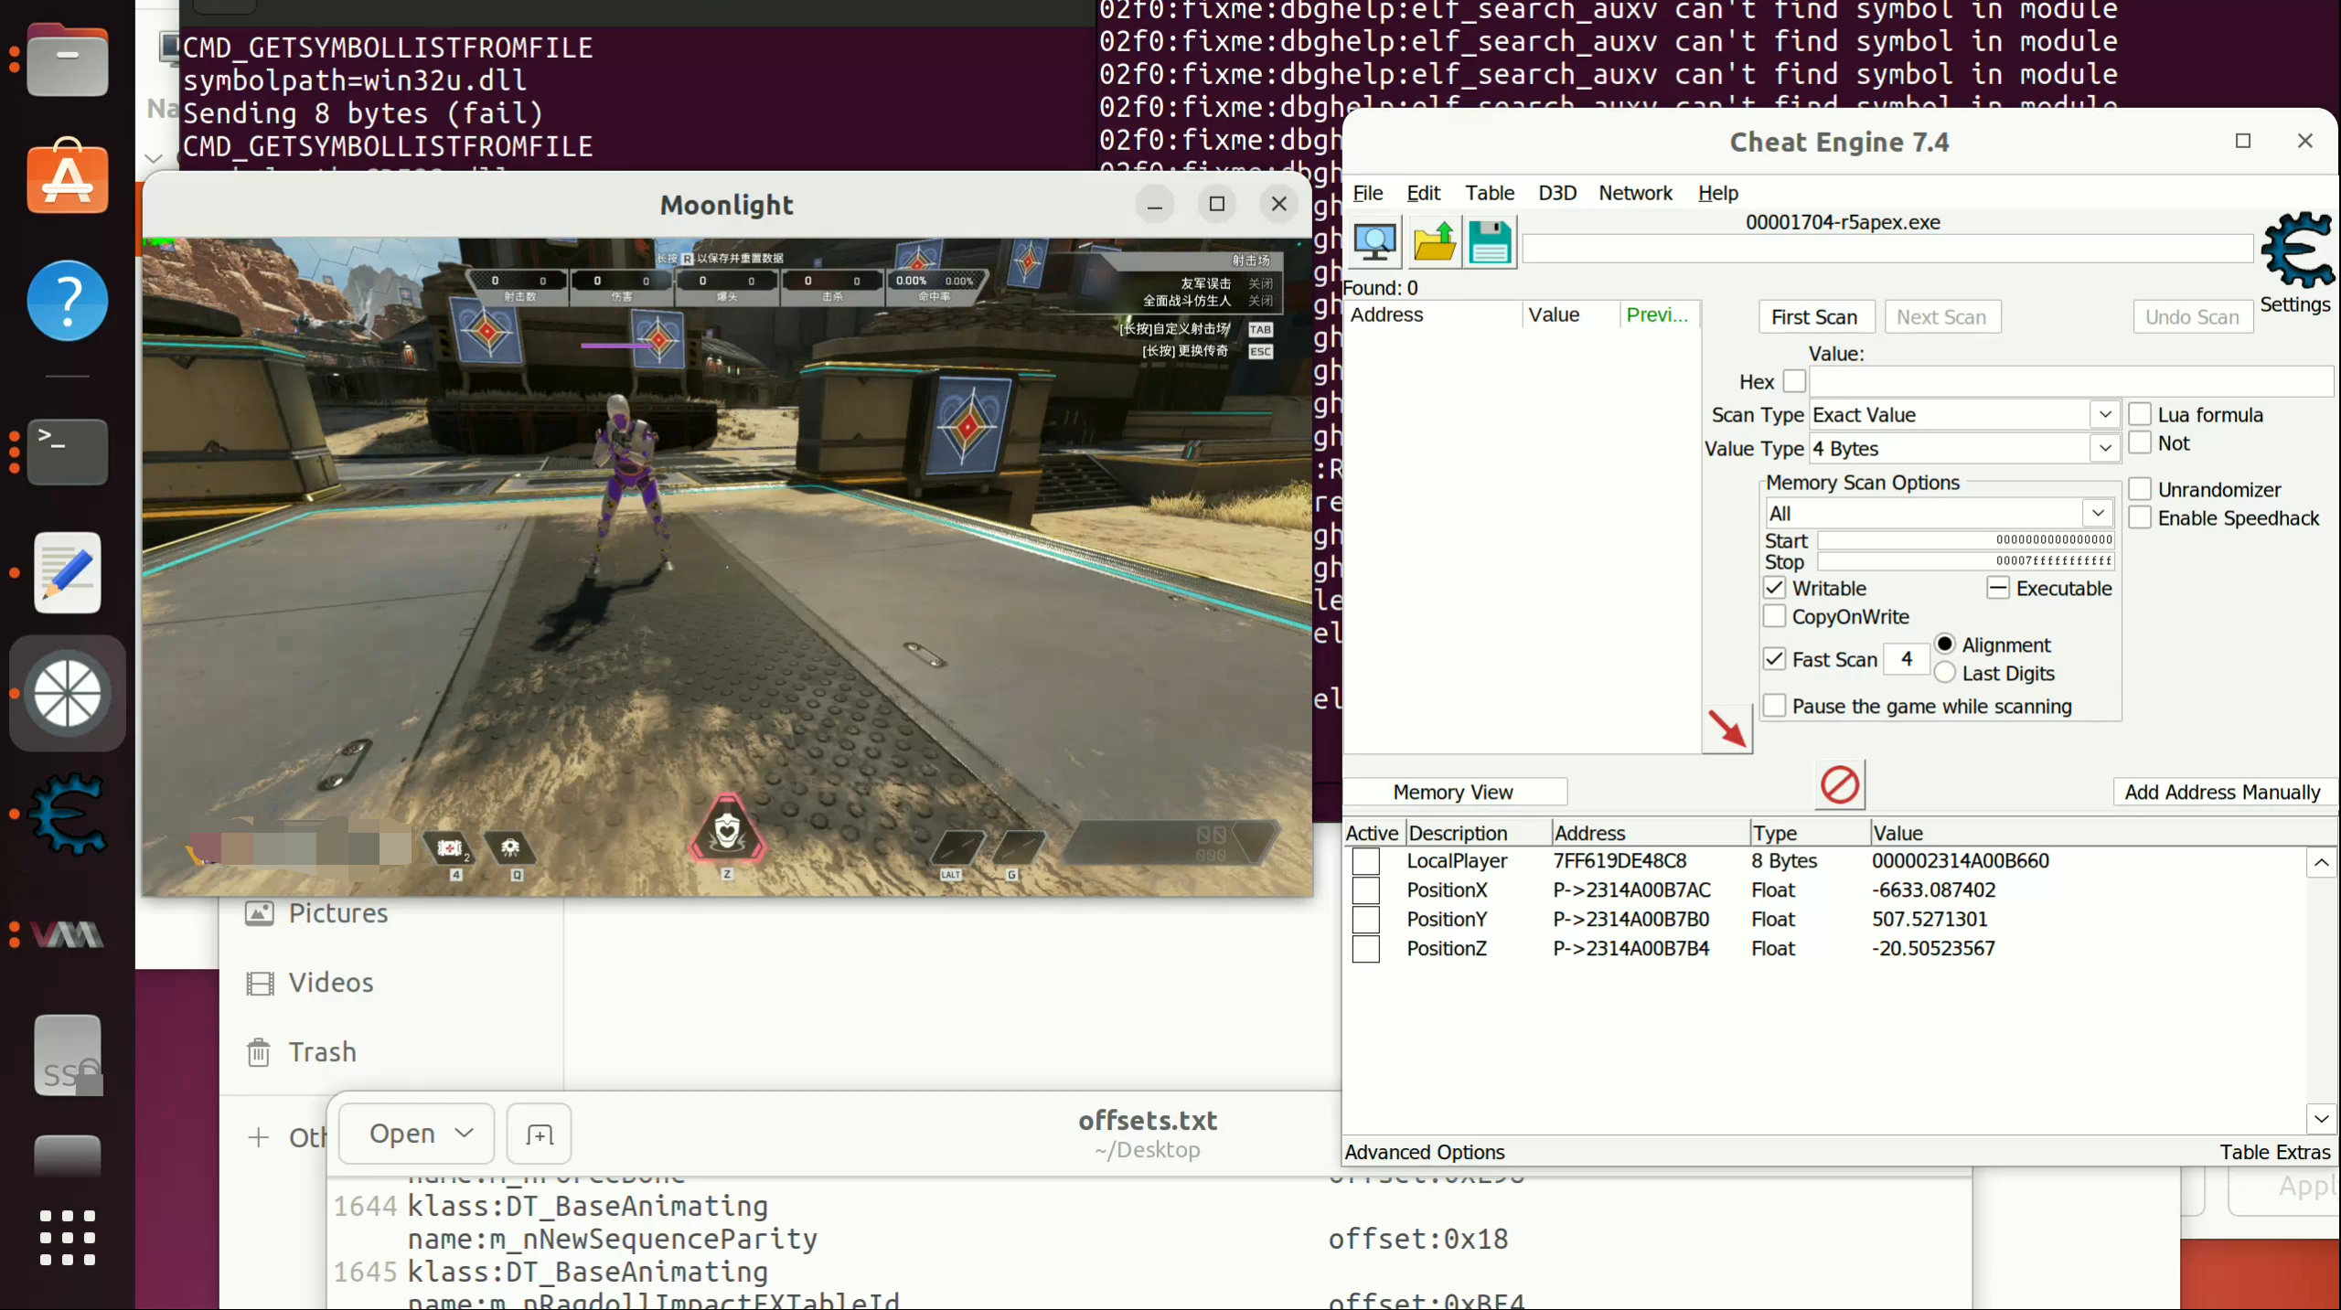Click new tab icon in text editor
The image size is (2341, 1310).
point(539,1134)
